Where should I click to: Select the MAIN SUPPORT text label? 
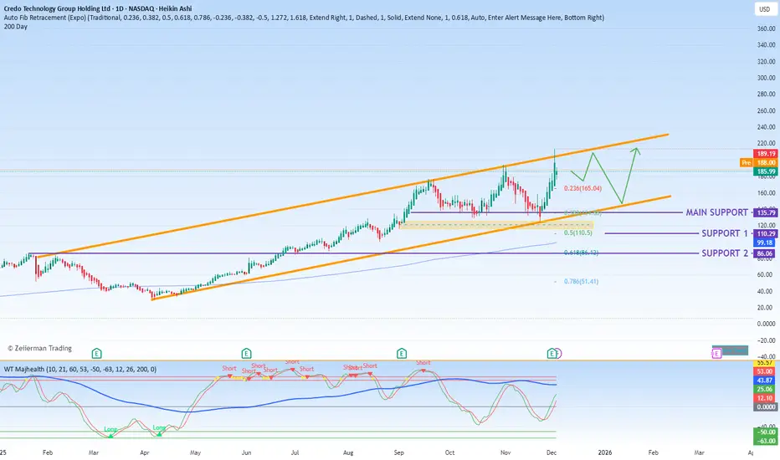coord(717,212)
